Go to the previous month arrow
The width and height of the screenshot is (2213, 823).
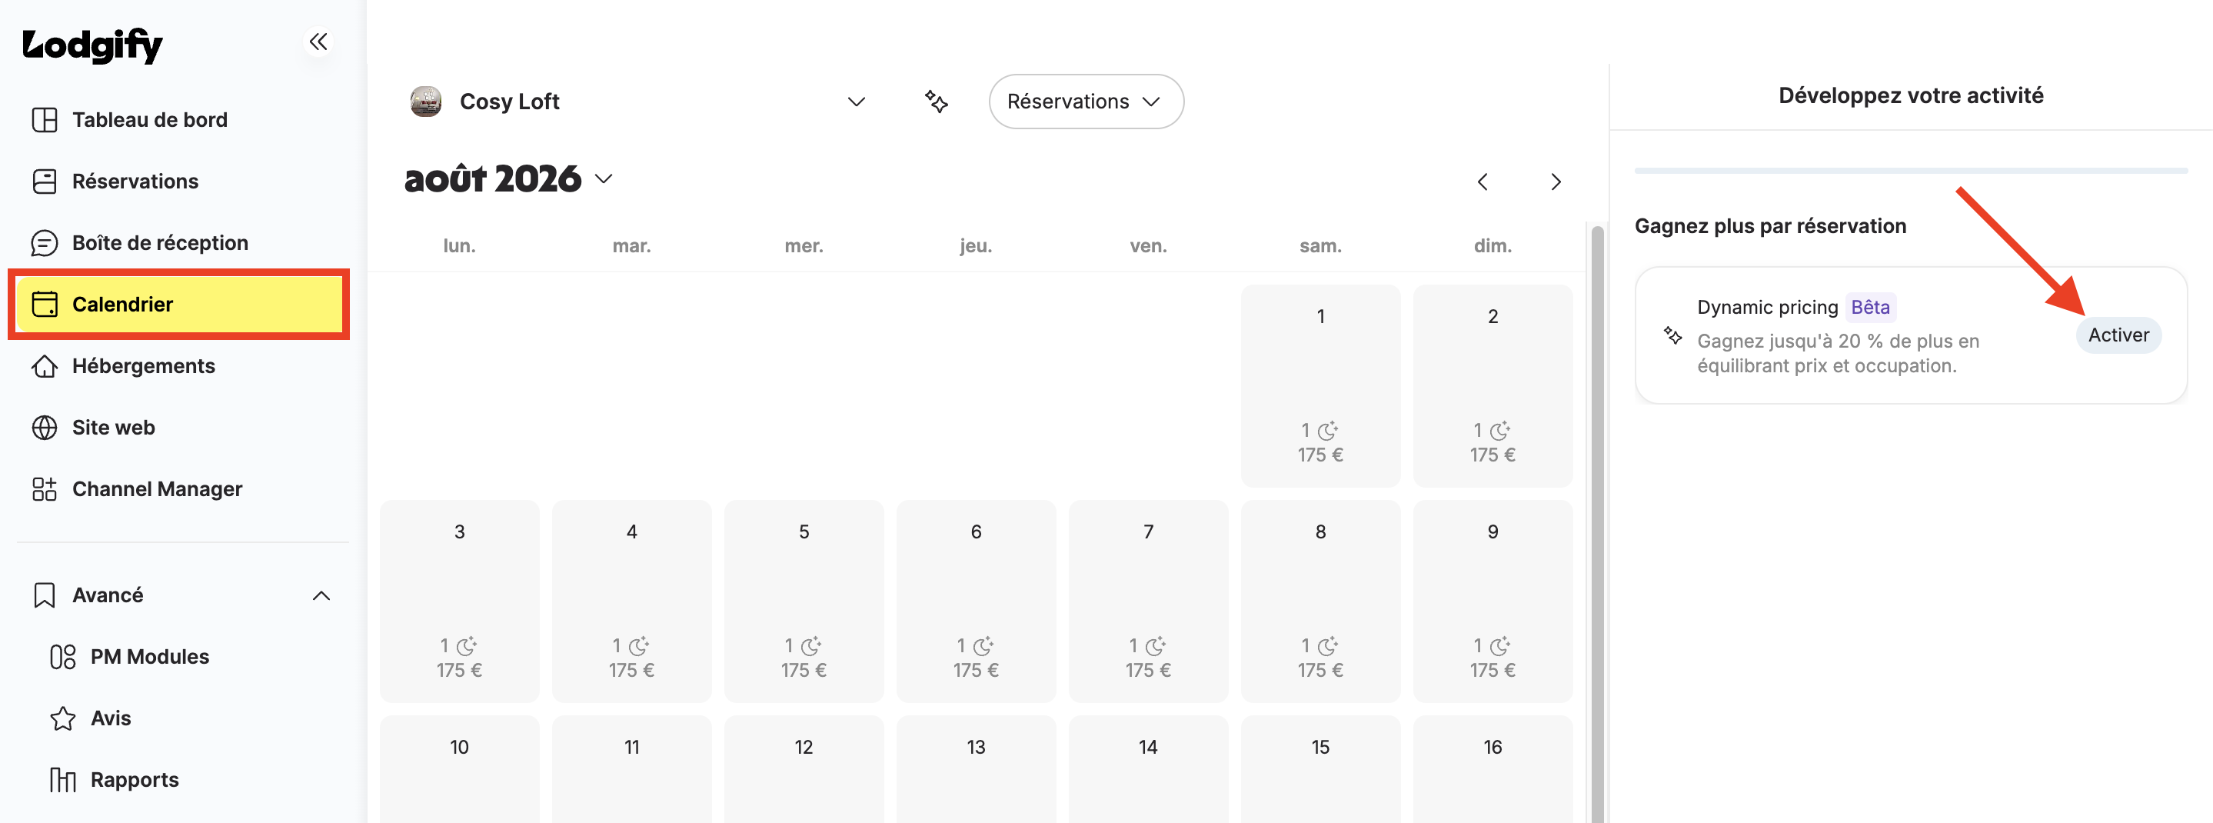1482,182
